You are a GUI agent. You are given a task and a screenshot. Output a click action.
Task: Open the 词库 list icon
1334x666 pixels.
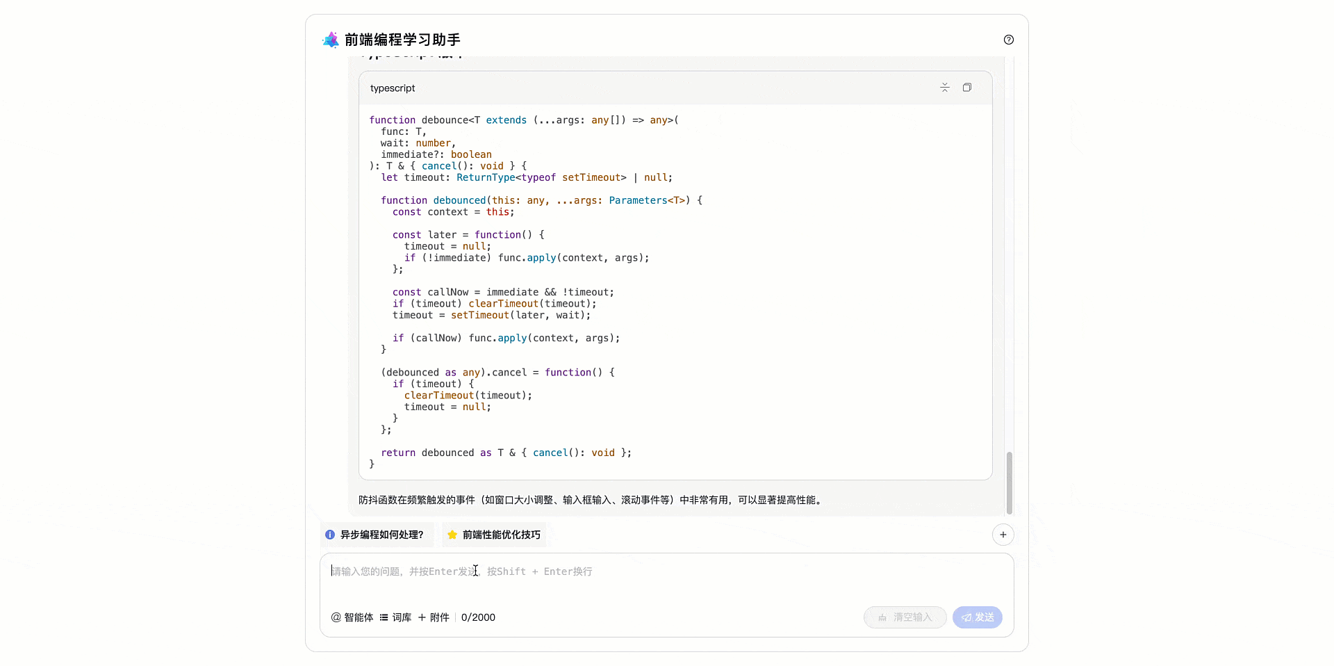tap(385, 617)
